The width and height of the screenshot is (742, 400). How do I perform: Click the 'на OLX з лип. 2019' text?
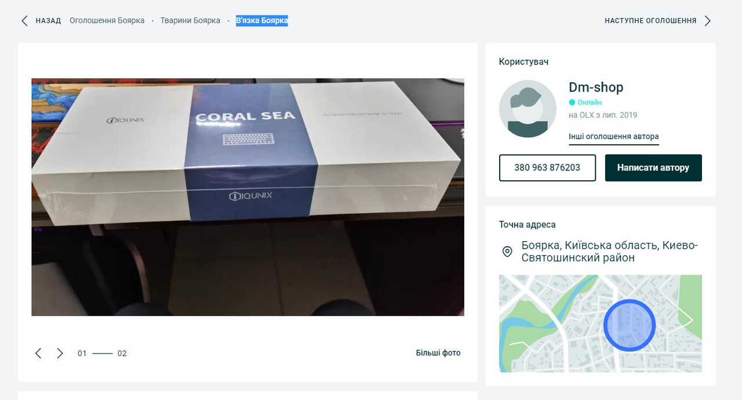pyautogui.click(x=603, y=115)
